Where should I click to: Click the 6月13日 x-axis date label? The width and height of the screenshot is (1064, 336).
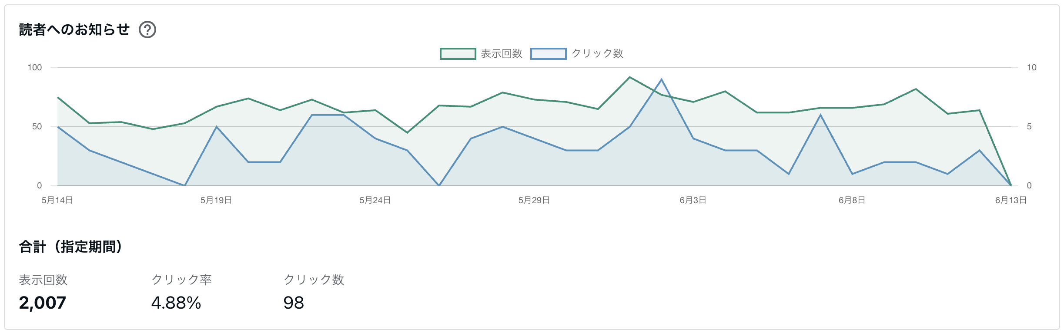tap(1010, 200)
